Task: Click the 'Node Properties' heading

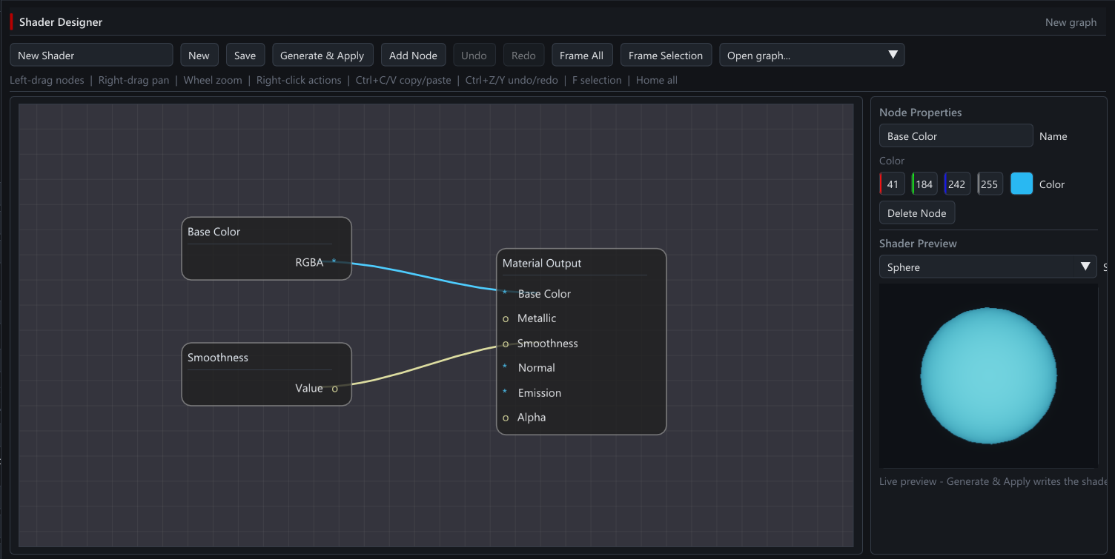Action: pyautogui.click(x=920, y=113)
